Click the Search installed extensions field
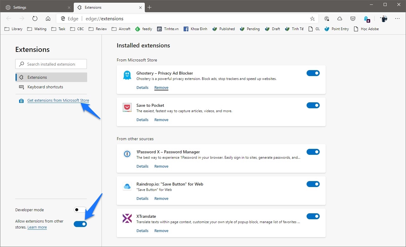 [x=51, y=64]
